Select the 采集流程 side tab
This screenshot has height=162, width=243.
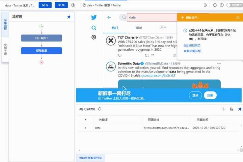tap(5, 24)
